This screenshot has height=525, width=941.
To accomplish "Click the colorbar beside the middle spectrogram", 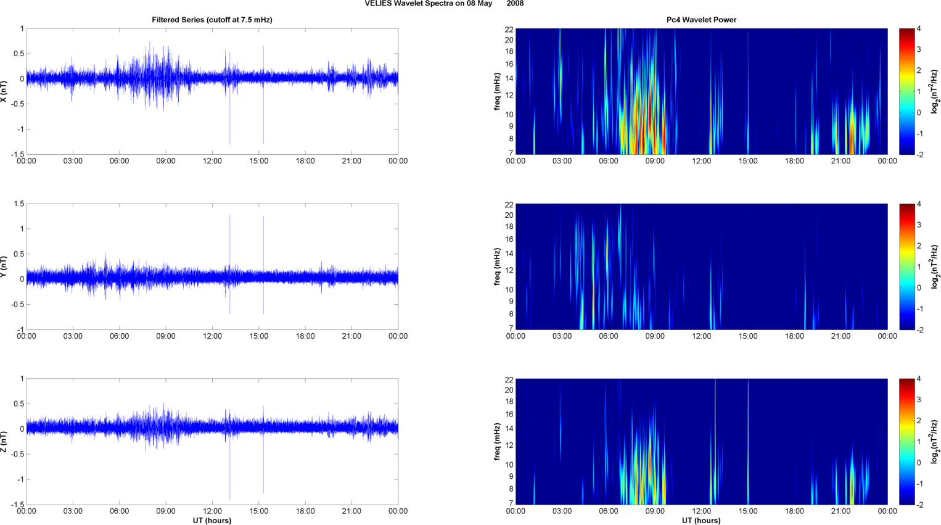I will click(906, 267).
